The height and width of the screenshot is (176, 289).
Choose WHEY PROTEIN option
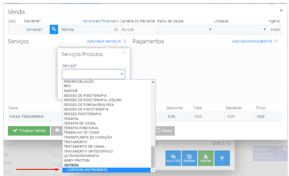pyautogui.click(x=107, y=160)
